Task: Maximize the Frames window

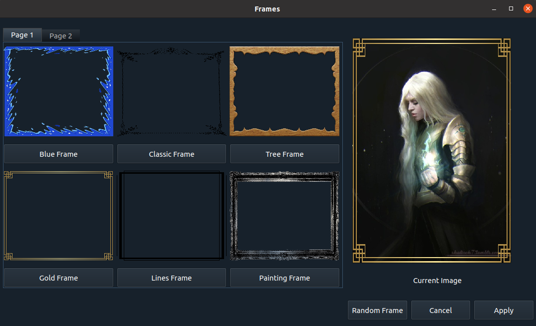Action: pos(511,8)
